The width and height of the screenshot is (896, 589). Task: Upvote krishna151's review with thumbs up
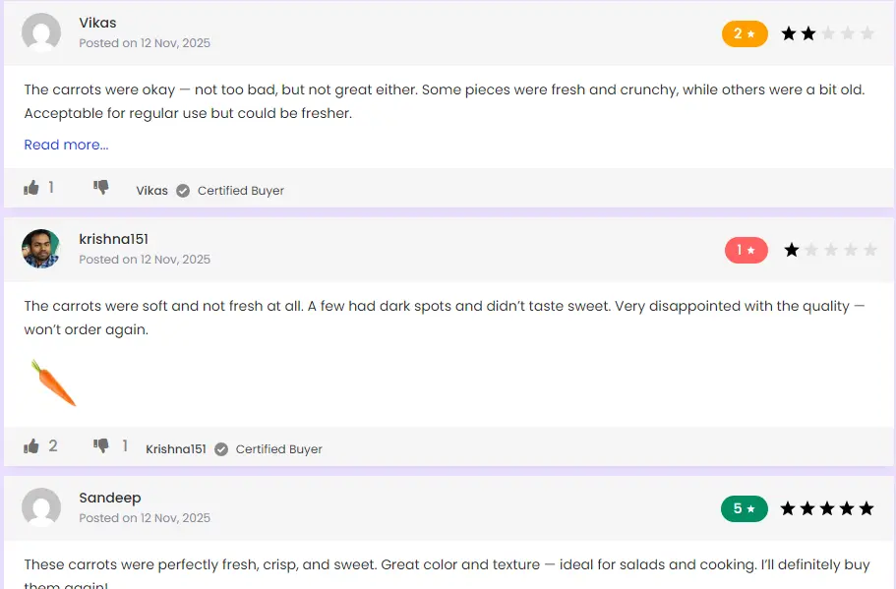[x=30, y=445]
